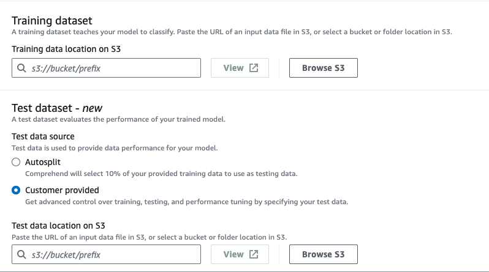
Task: Click the external-link icon on the test View button
Action: coord(254,254)
